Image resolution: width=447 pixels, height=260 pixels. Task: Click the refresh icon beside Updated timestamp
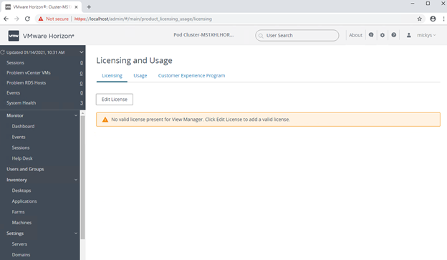pyautogui.click(x=3, y=52)
